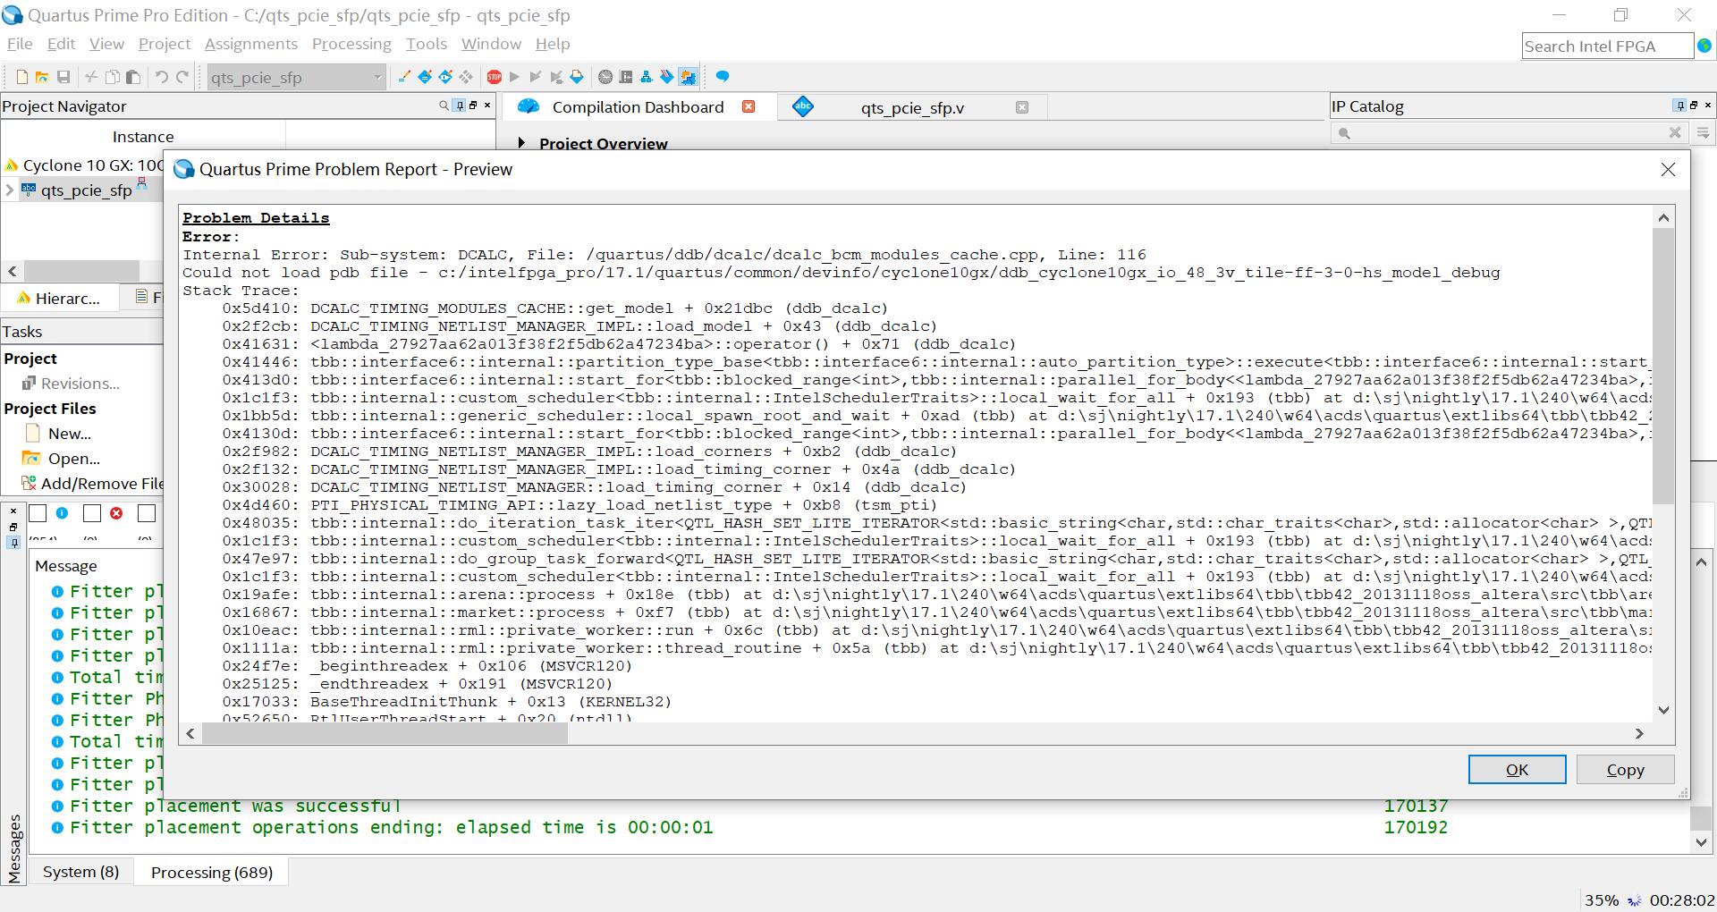The height and width of the screenshot is (912, 1717).
Task: Click the Cut scissors toolbar icon
Action: (x=90, y=77)
